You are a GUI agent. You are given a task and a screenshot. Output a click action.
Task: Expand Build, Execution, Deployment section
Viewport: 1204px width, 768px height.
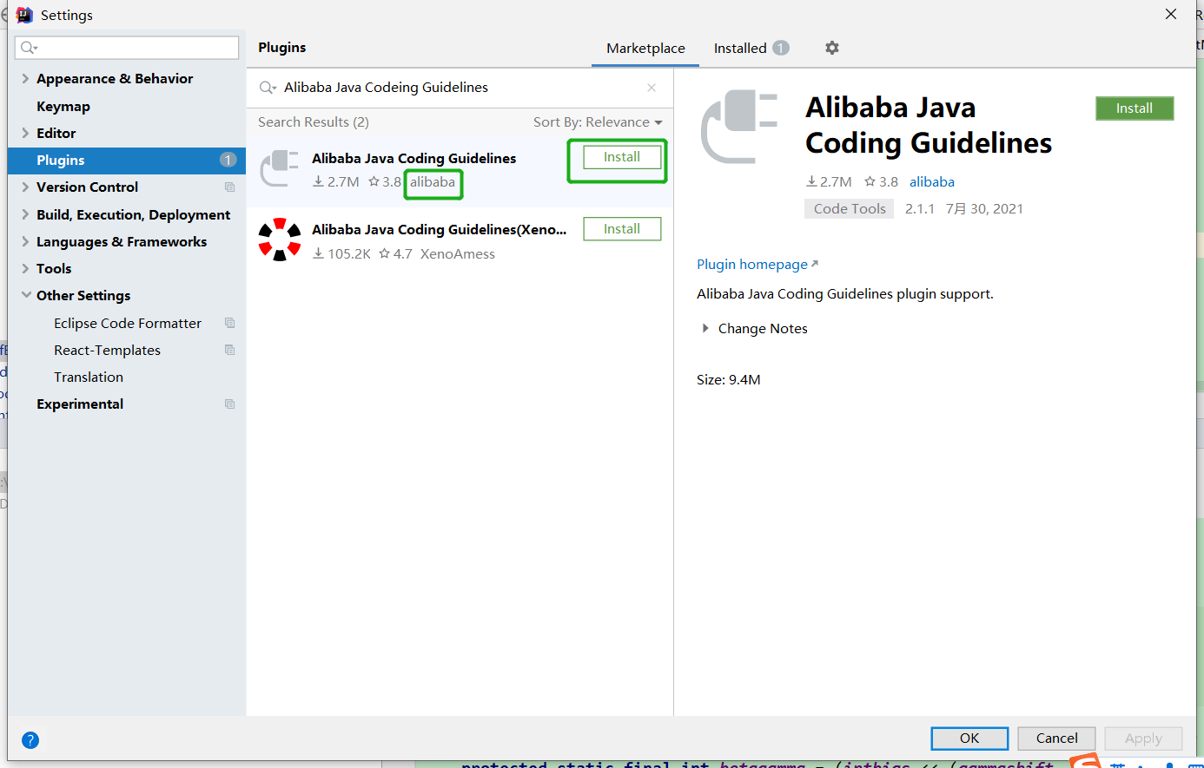(25, 214)
